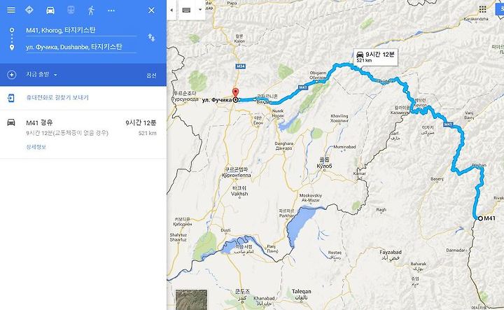Image resolution: width=504 pixels, height=310 pixels.
Task: Choose public transit mode icon
Action: pyautogui.click(x=71, y=10)
